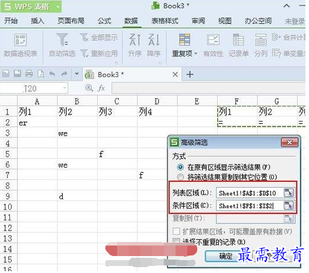
Task: Expand the 重复项 dropdown arrow
Action: (x=195, y=54)
